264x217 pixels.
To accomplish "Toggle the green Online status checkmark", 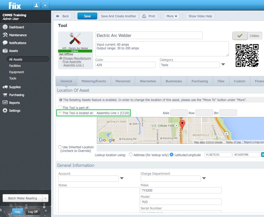I will (x=239, y=36).
